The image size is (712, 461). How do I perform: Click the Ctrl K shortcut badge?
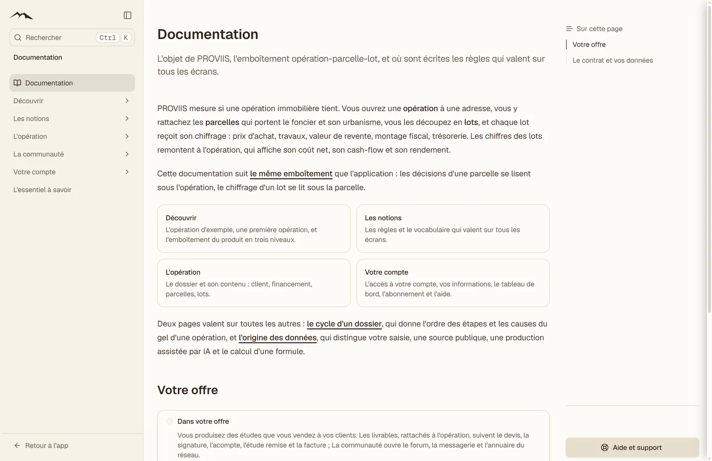pos(113,38)
